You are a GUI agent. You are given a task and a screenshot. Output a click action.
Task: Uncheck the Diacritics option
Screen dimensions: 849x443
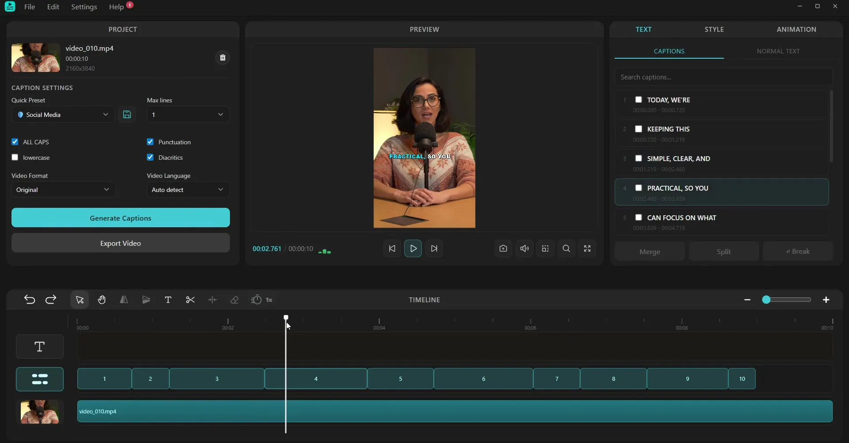150,158
